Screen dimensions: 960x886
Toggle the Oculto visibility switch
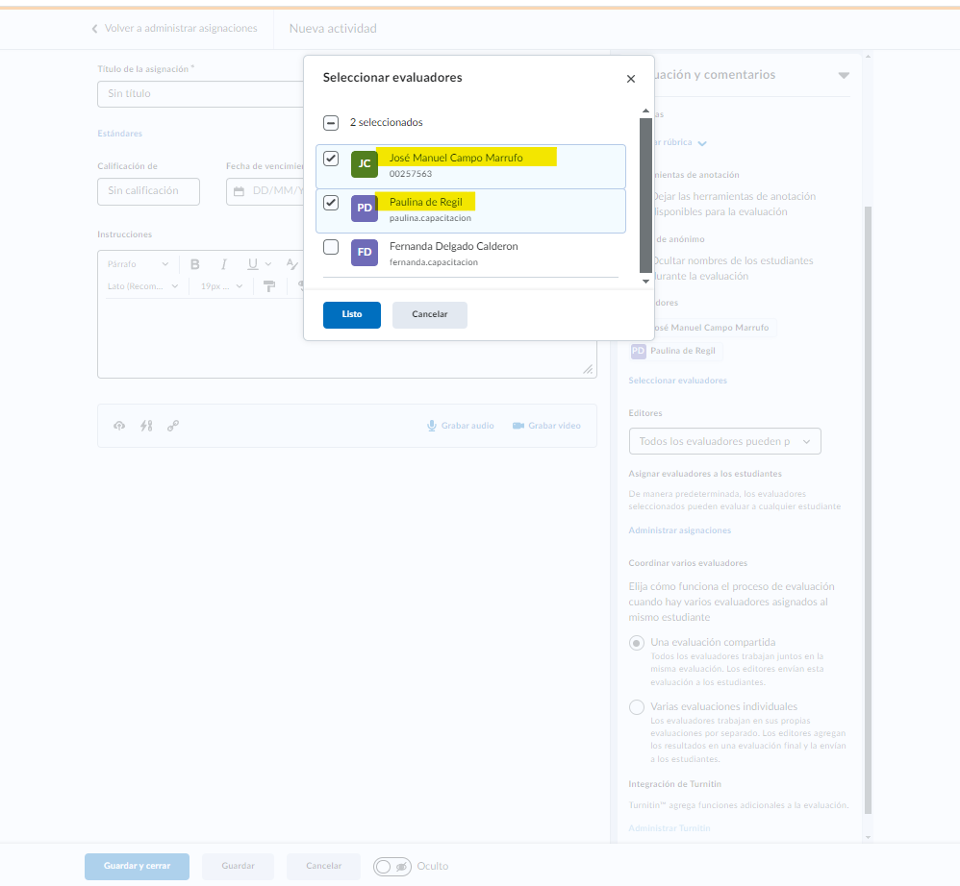click(392, 867)
